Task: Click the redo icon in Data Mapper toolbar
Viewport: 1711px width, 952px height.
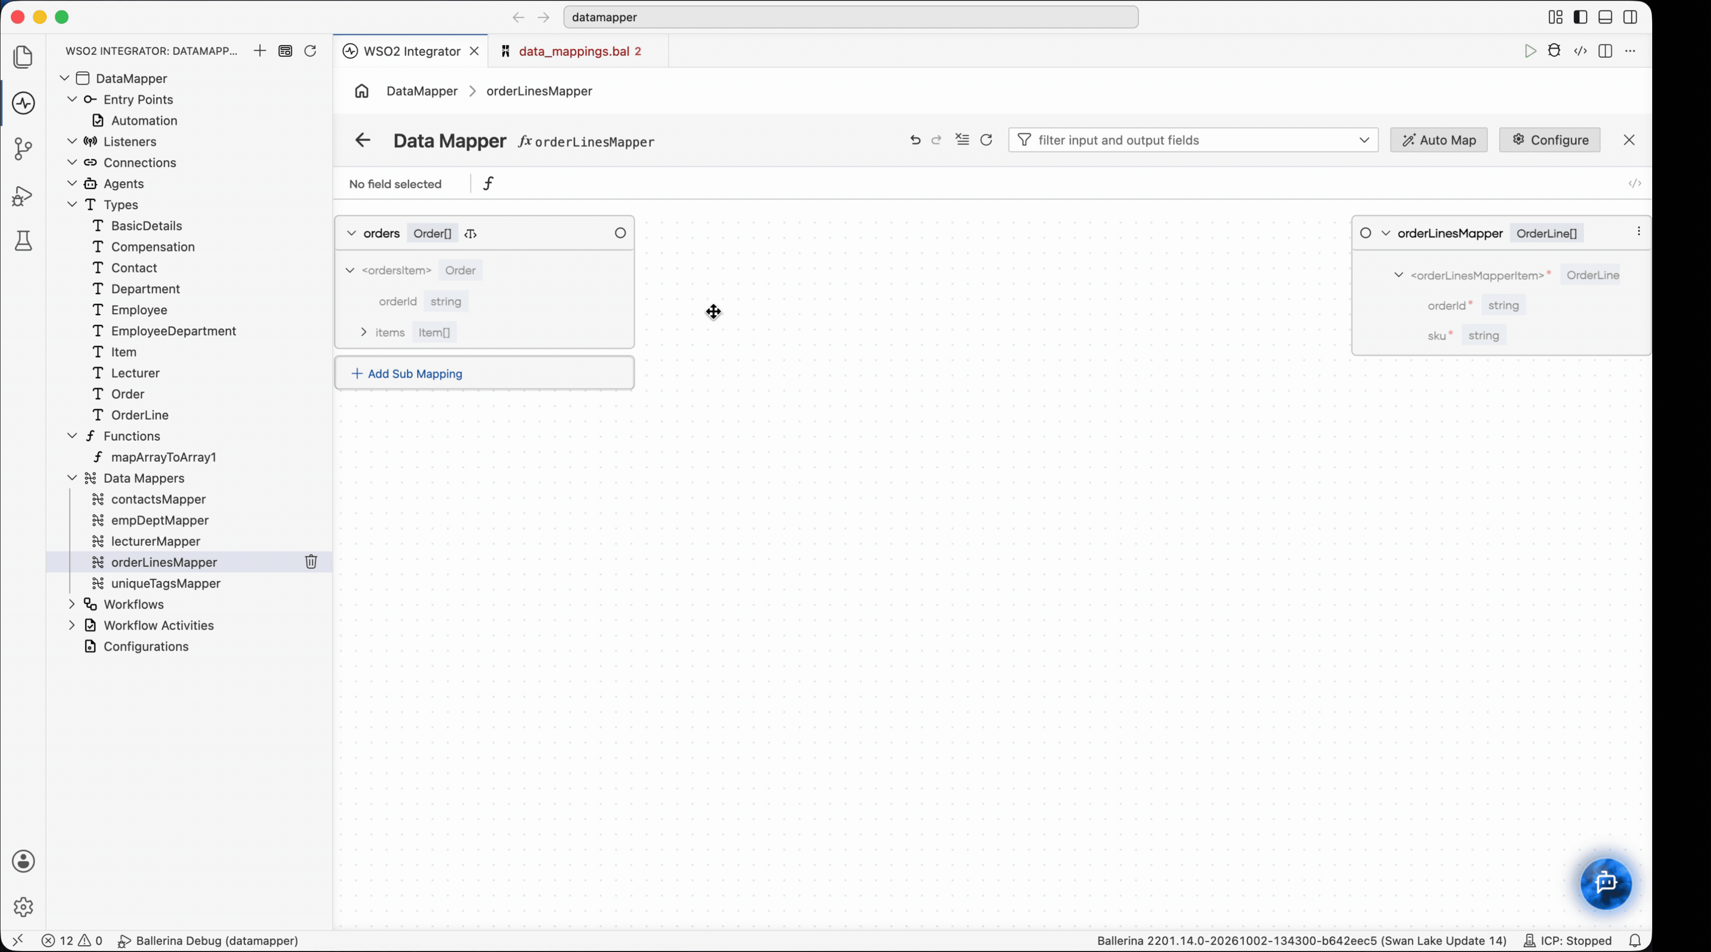Action: tap(936, 140)
